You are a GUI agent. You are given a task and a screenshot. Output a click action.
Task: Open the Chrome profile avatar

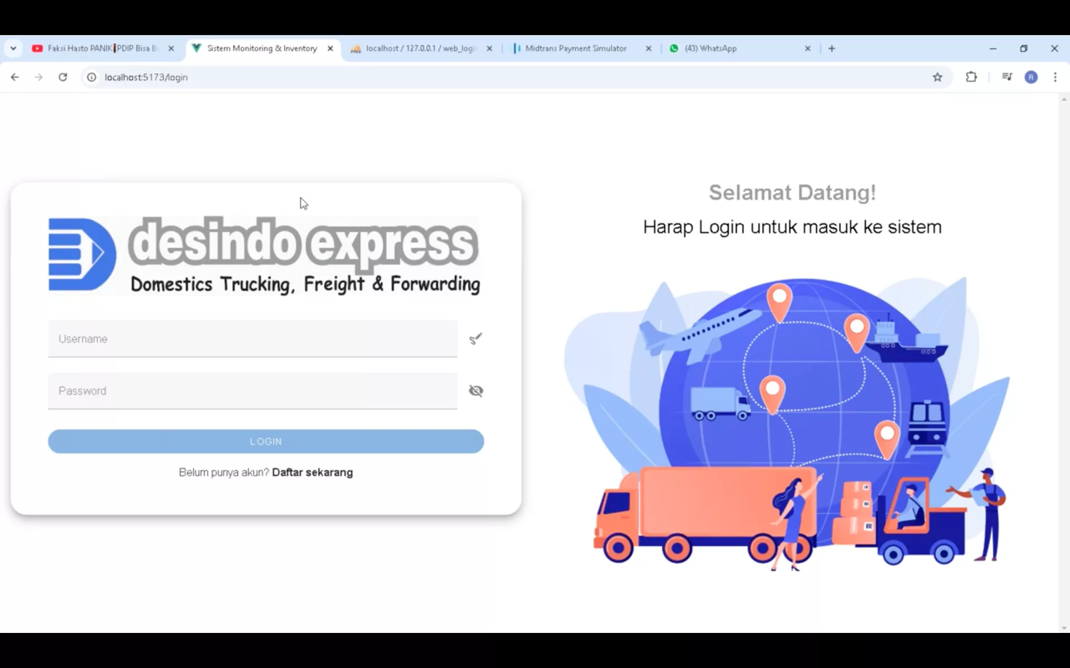[1031, 77]
